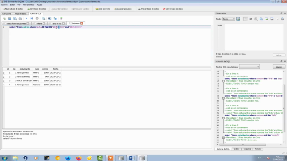Switch to the Hoja de datos tab
The width and height of the screenshot is (287, 161).
click(21, 14)
